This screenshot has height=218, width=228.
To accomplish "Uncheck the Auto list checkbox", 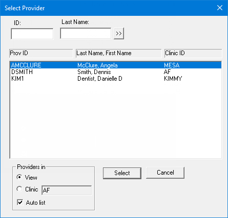I will (20, 203).
